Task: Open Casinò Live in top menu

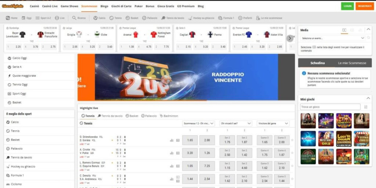Action: click(x=50, y=6)
